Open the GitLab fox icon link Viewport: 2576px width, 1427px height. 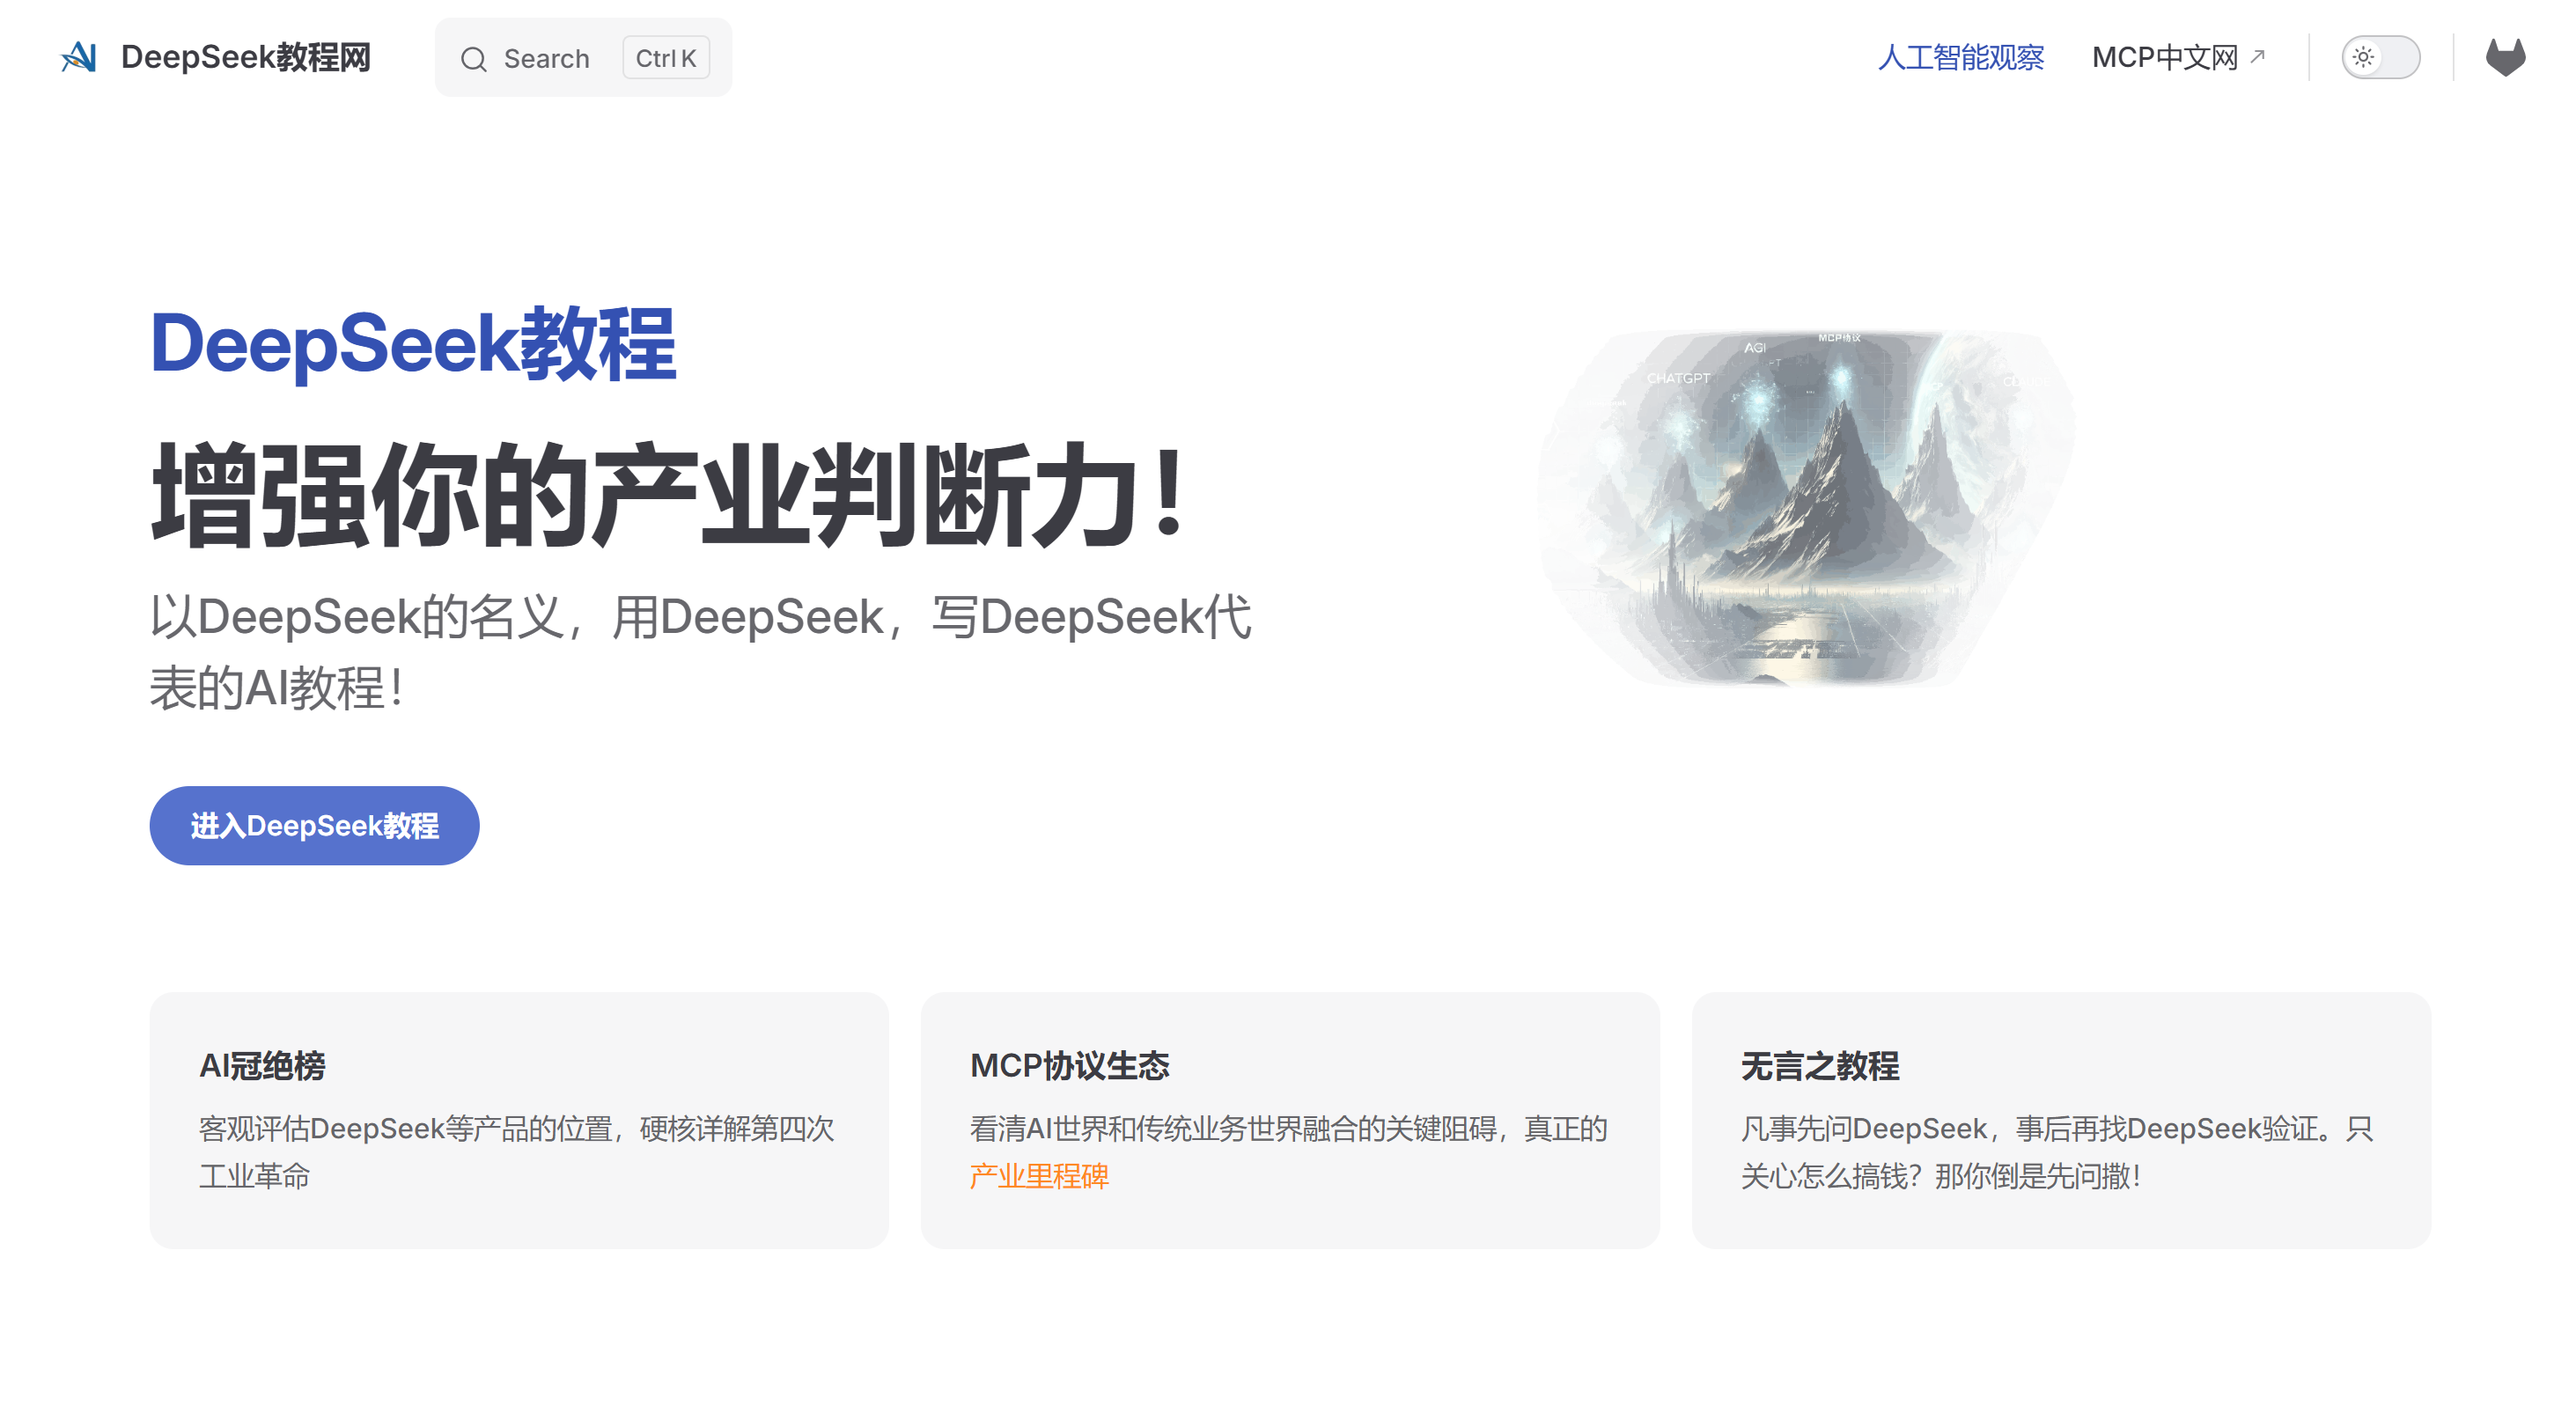(x=2505, y=57)
